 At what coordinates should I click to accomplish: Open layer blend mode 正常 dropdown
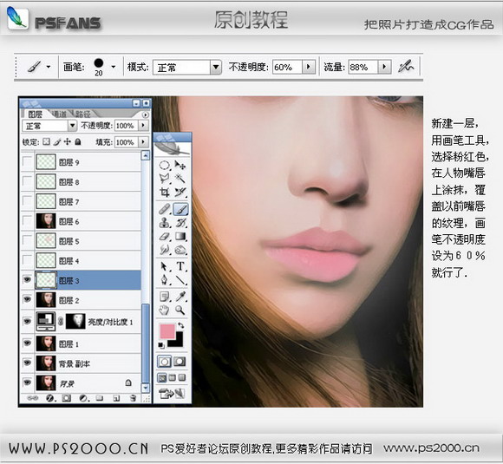pos(72,126)
